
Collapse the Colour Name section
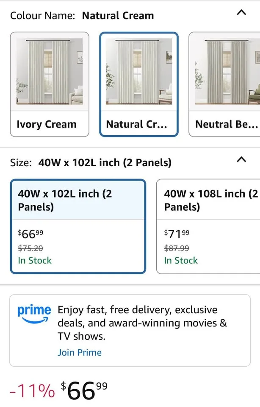241,13
